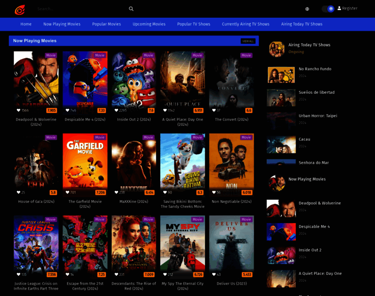Viewport: 375px width, 296px height.
Task: Like Non Negotiable heart icon
Action: pos(214,192)
